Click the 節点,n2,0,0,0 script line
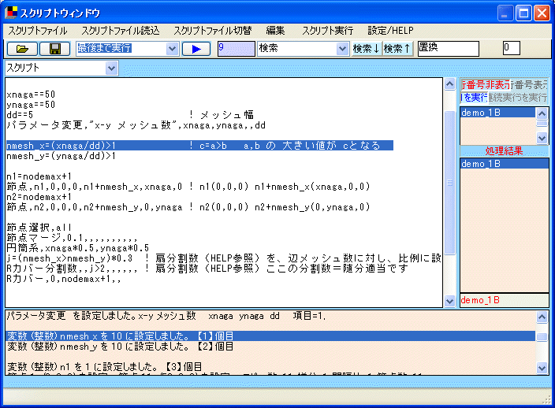This screenshot has width=555, height=408. pyautogui.click(x=188, y=207)
